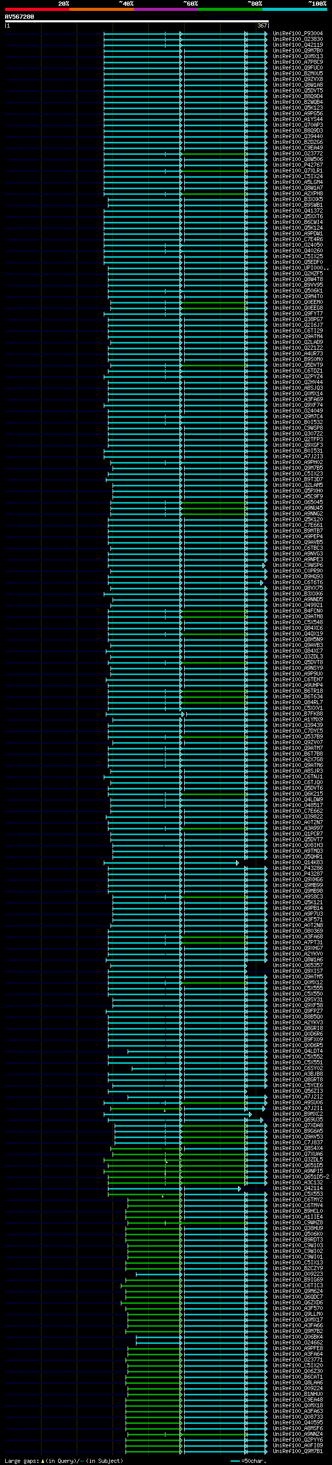Image resolution: width=332 pixels, height=1465 pixels.
Task: Click the orange ~40% identity legend bar
Action: pos(102,9)
